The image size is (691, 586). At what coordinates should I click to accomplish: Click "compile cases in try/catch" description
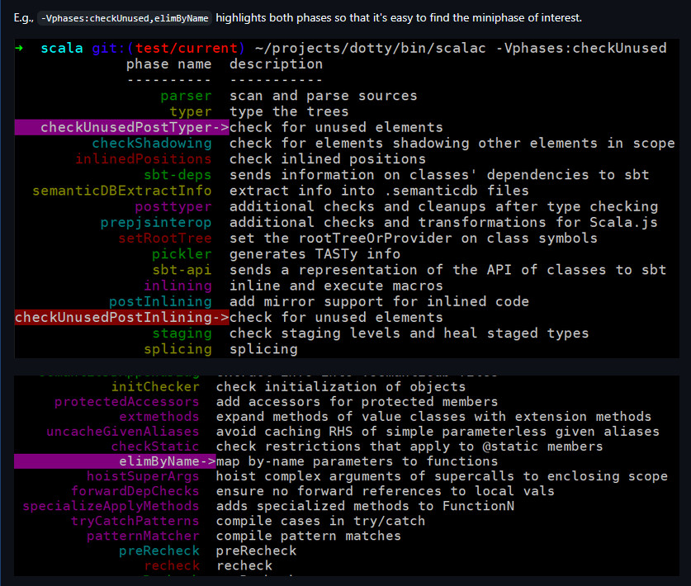(x=320, y=522)
